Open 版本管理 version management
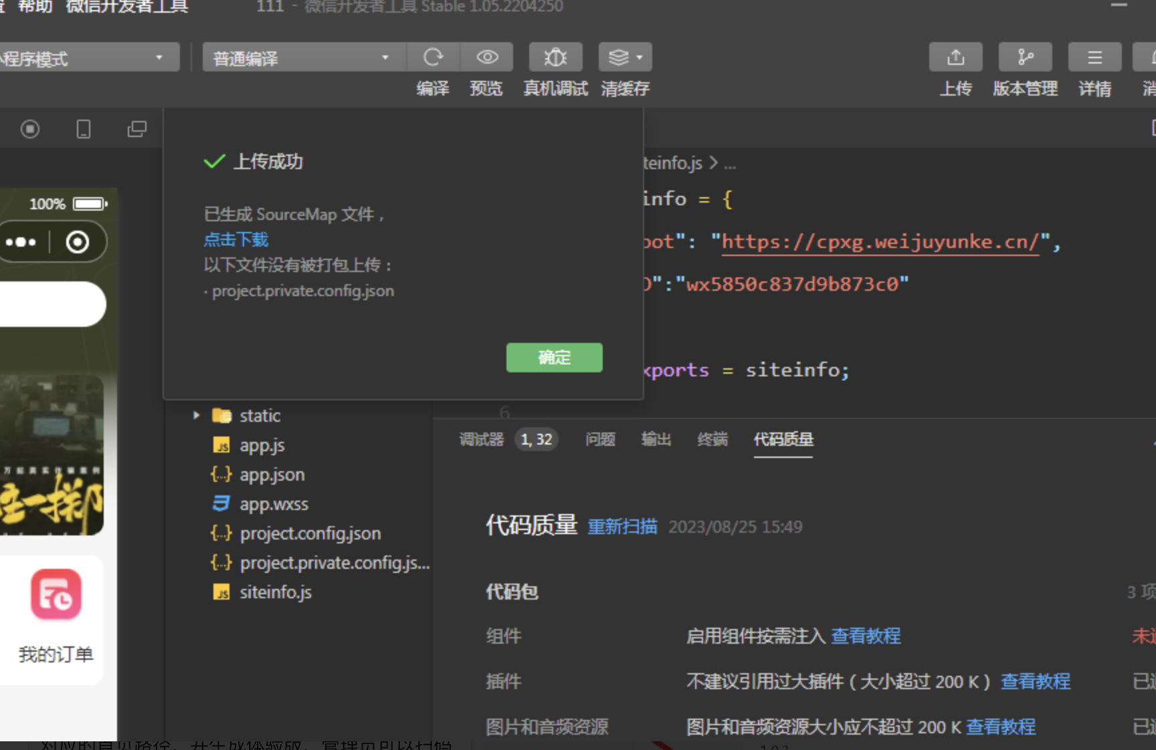Viewport: 1156px width, 750px height. pyautogui.click(x=1025, y=57)
